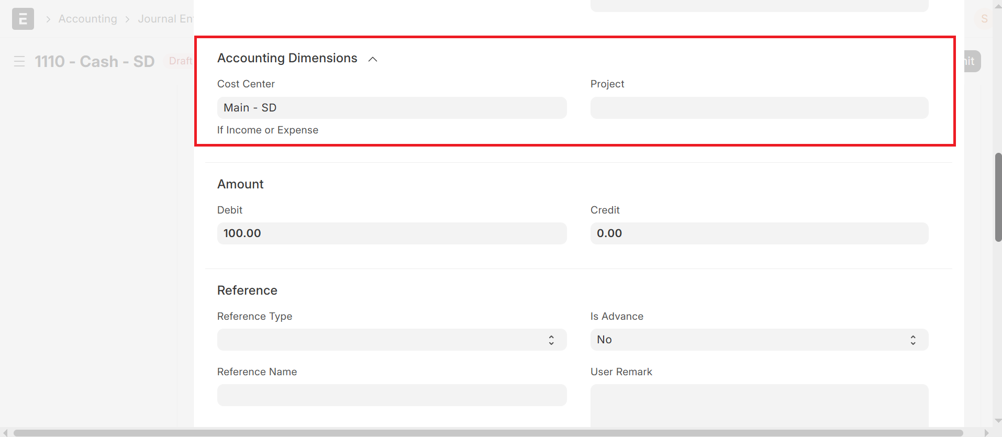Select the Credit amount field

[759, 233]
